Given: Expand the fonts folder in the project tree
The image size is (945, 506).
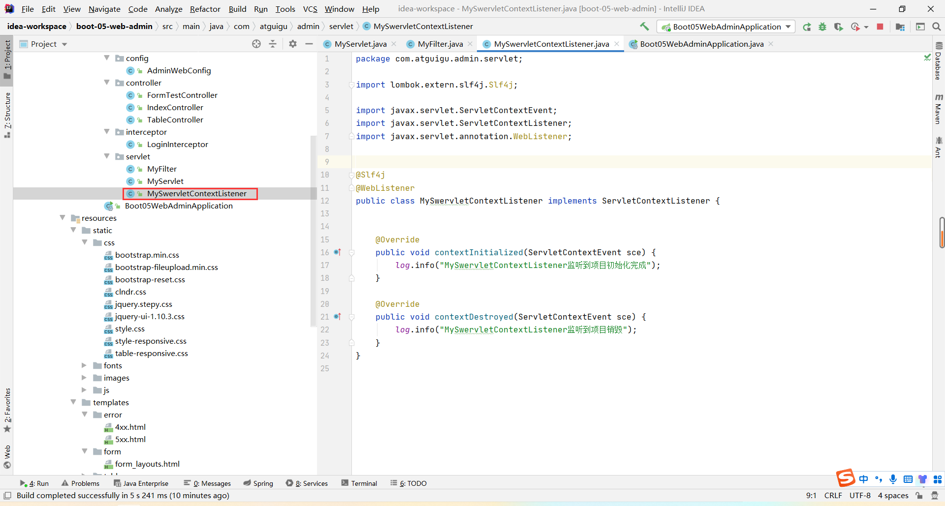Looking at the screenshot, I should (x=84, y=365).
